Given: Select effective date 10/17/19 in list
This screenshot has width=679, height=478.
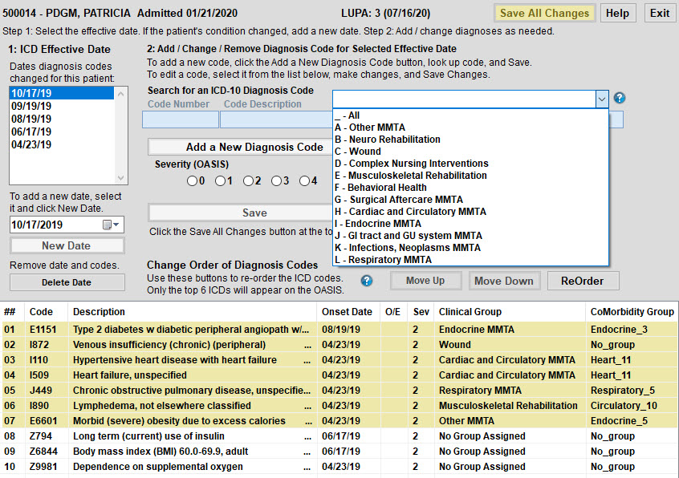Looking at the screenshot, I should click(x=62, y=93).
